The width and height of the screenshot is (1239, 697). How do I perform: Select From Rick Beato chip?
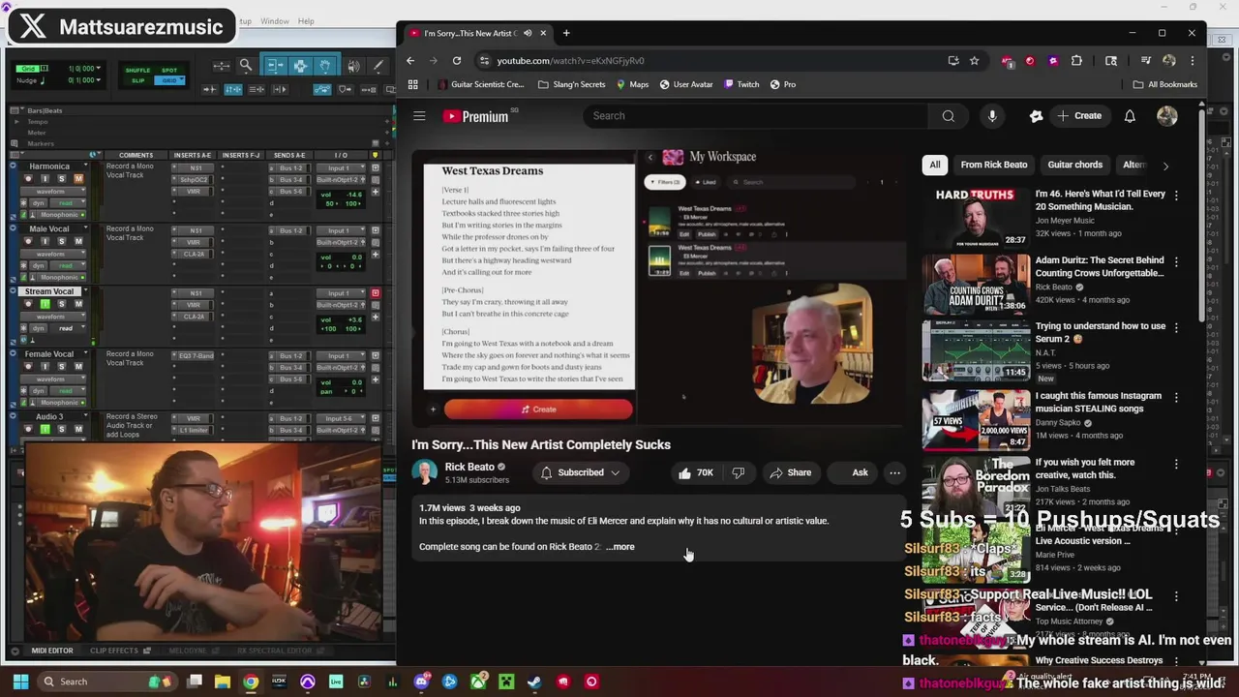point(994,165)
